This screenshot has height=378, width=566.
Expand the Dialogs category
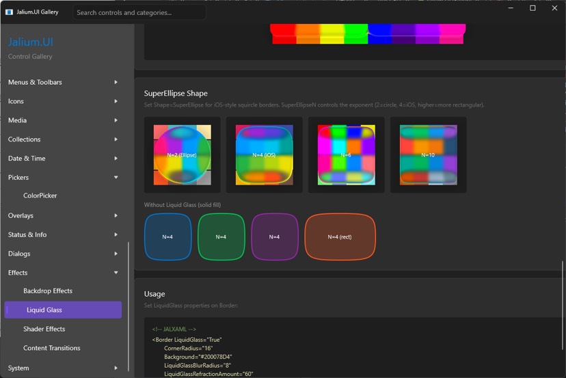point(63,254)
